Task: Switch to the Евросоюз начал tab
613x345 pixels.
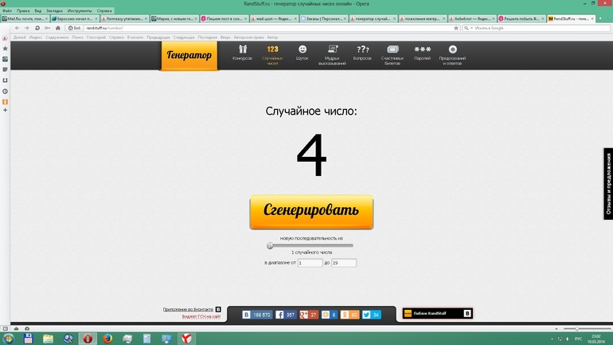Action: 73,18
